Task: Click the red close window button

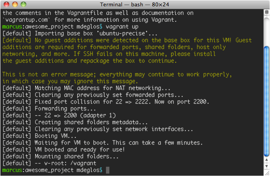Action: 6,4
